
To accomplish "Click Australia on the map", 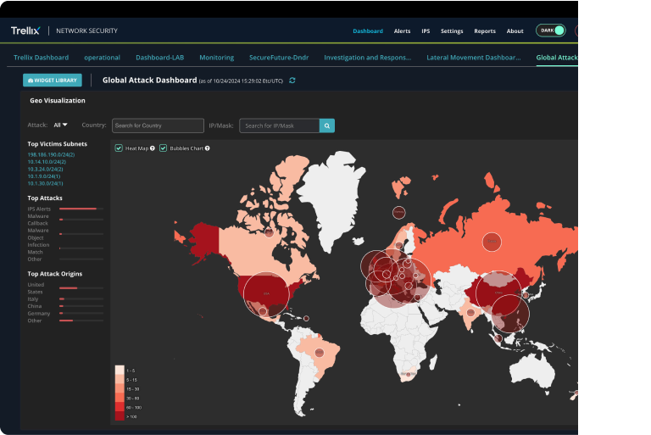I will point(533,371).
